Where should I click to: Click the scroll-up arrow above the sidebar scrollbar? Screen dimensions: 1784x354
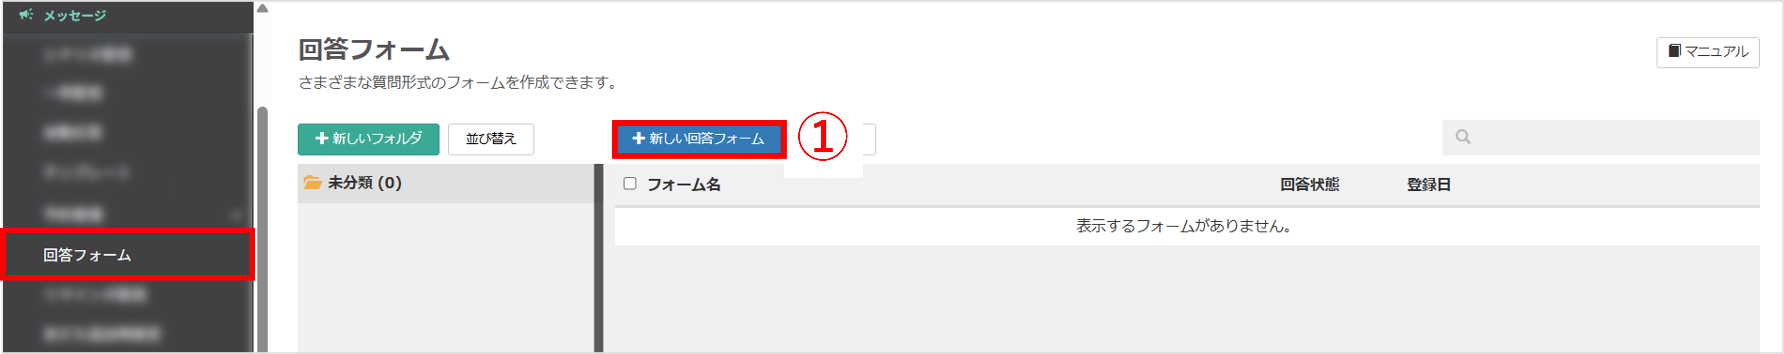(x=262, y=9)
